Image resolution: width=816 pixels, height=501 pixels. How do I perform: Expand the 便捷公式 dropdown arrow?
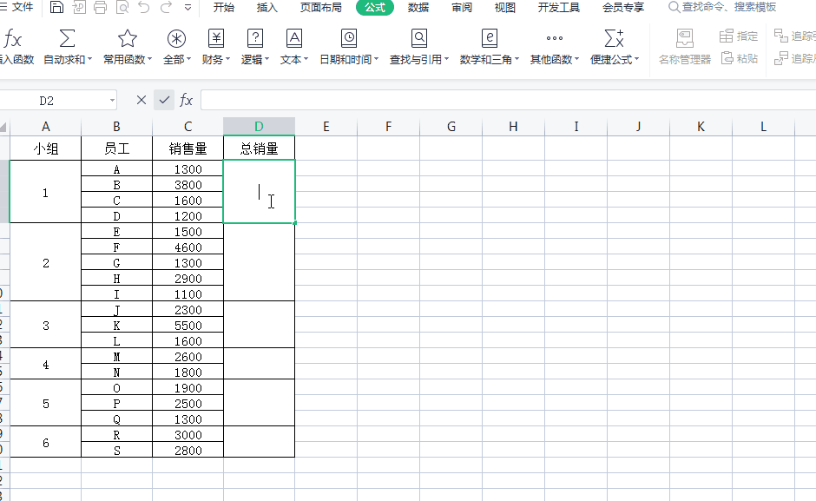click(637, 59)
